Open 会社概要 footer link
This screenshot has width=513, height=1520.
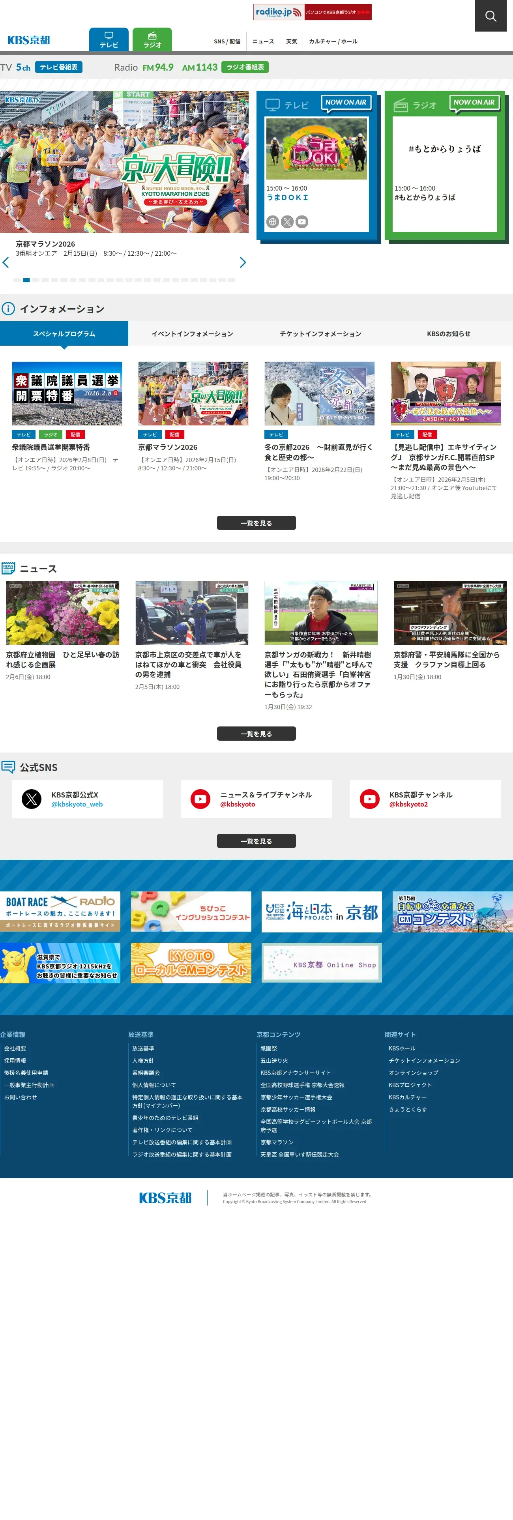[15, 1048]
